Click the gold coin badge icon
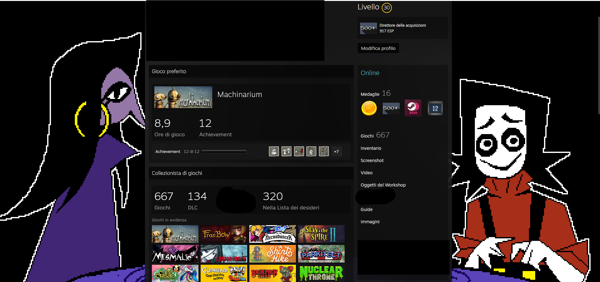 [369, 108]
